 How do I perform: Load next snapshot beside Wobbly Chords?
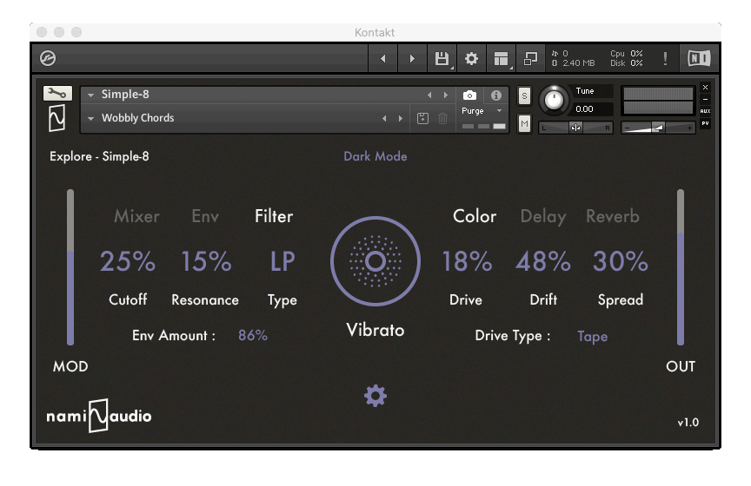click(401, 118)
